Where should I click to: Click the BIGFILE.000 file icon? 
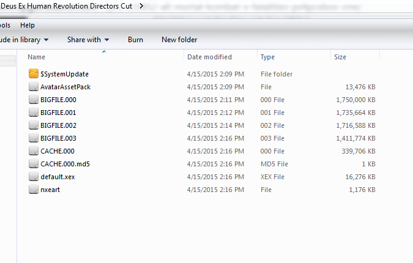click(33, 100)
